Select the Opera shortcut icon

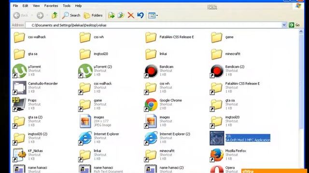click(217, 169)
